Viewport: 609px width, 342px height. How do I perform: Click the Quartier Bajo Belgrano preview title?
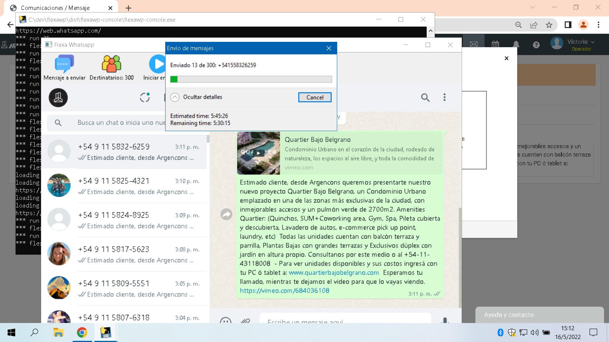[x=318, y=139]
